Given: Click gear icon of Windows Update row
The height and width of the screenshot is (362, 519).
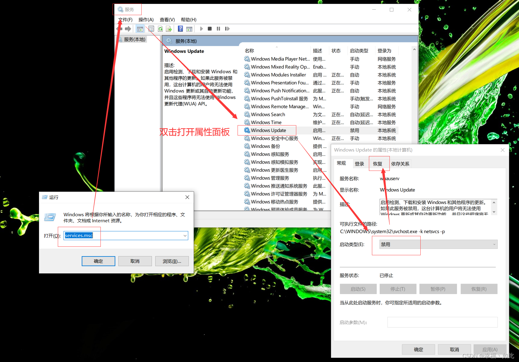Looking at the screenshot, I should [247, 130].
